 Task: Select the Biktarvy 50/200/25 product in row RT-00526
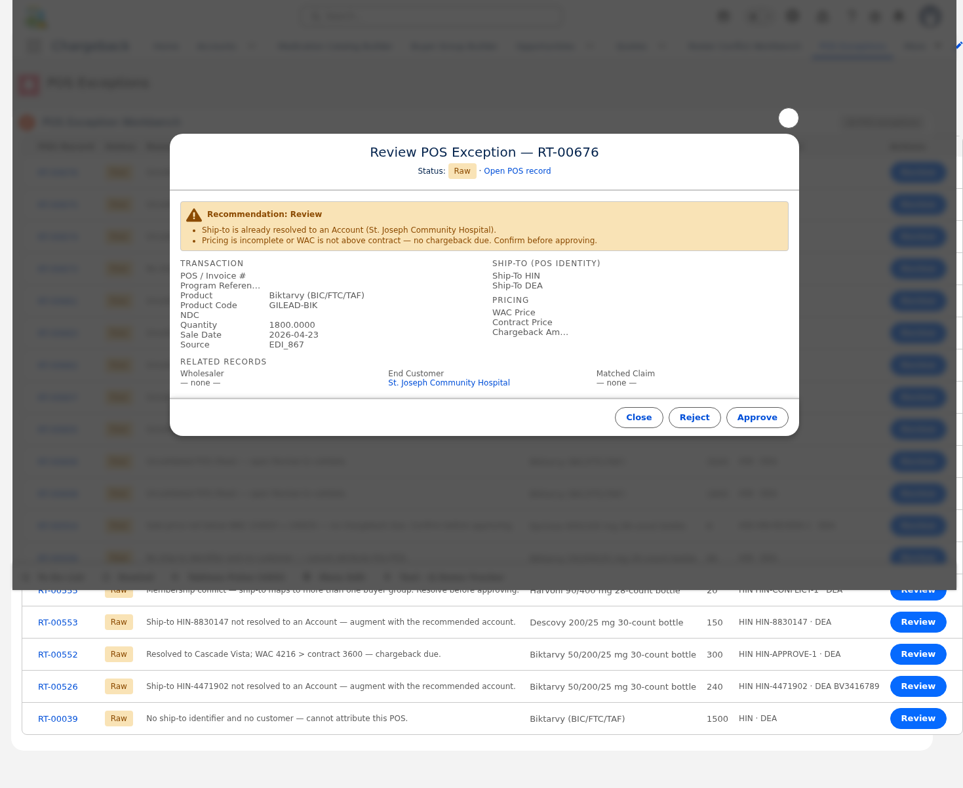click(x=613, y=686)
